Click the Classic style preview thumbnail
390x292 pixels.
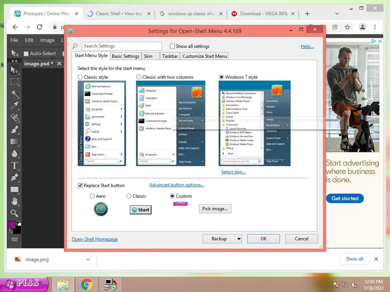click(102, 124)
